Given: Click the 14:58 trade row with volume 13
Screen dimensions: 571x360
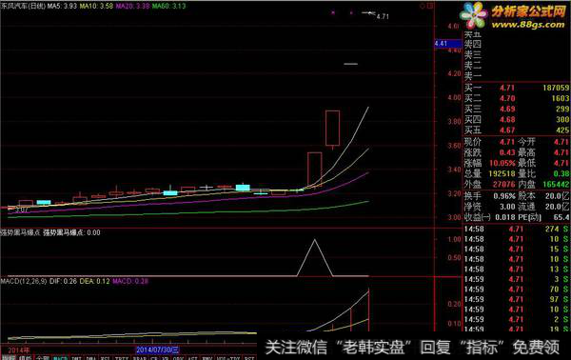Looking at the screenshot, I should [517, 270].
